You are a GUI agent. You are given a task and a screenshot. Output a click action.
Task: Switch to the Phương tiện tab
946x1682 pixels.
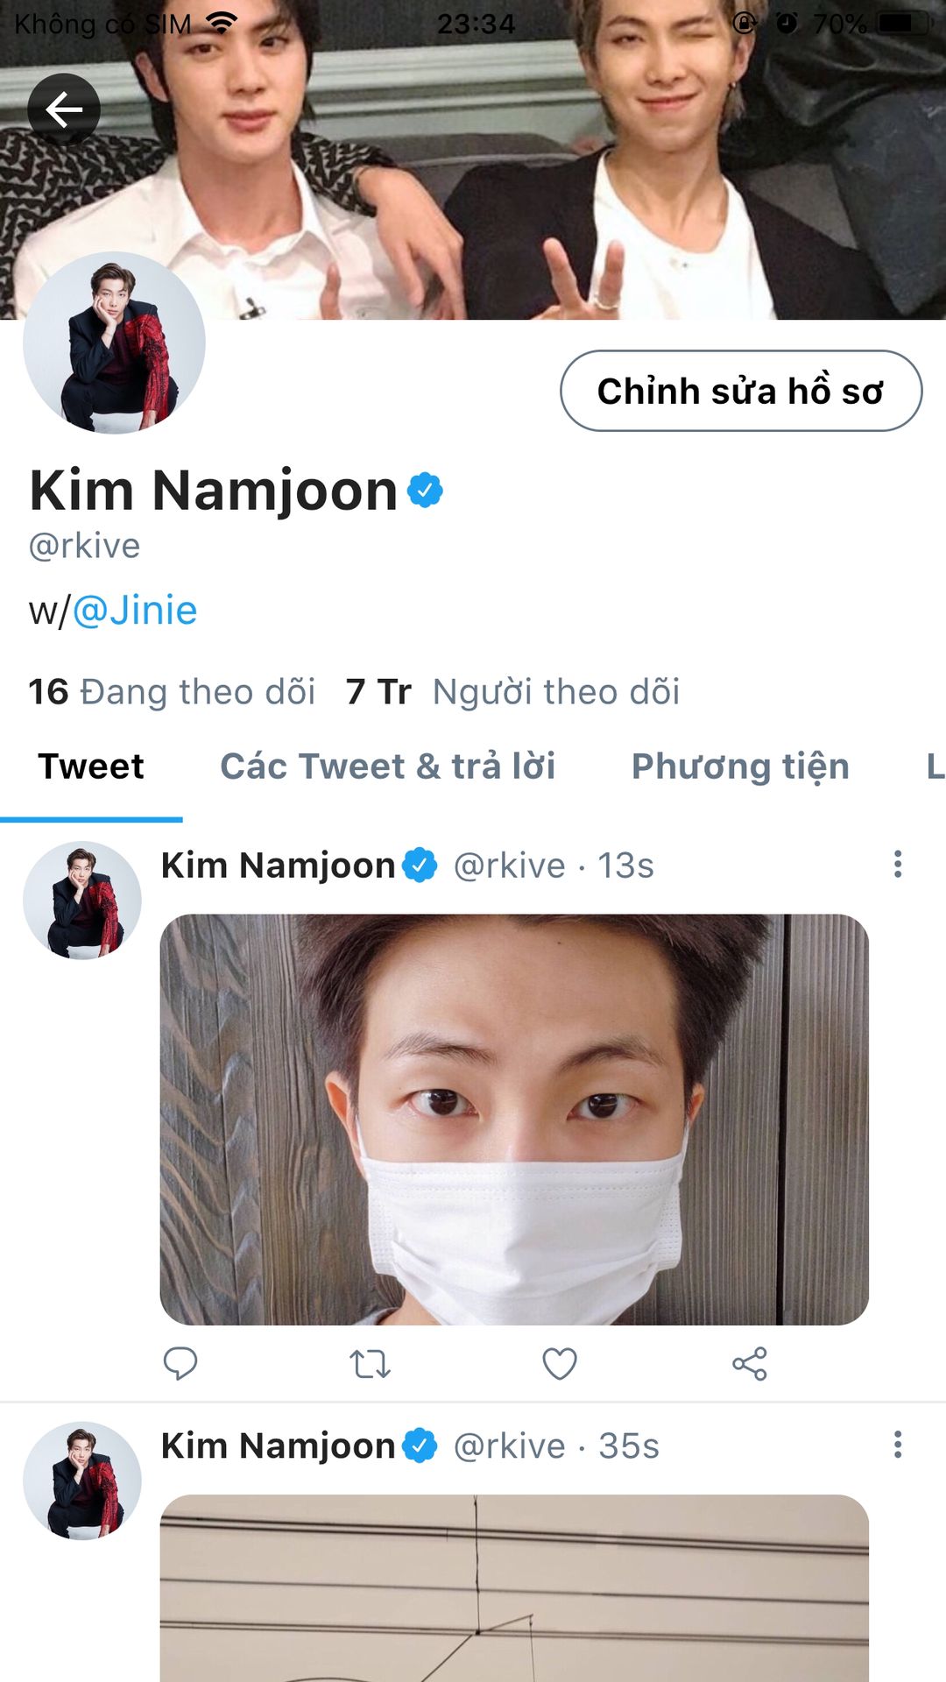pyautogui.click(x=740, y=767)
